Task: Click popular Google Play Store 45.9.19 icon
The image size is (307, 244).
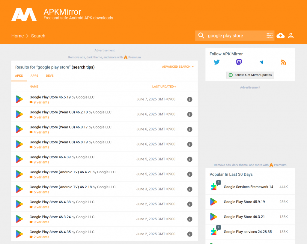Action: (x=213, y=202)
